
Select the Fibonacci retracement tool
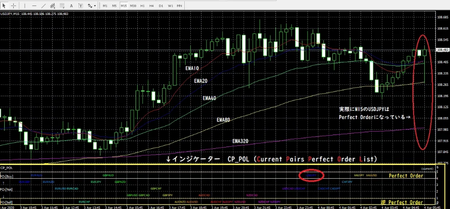tap(62, 6)
